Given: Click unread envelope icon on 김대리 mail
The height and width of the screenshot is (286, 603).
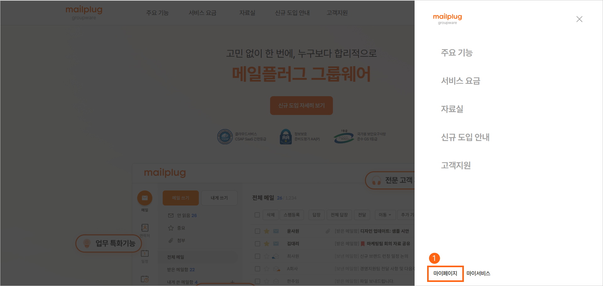Looking at the screenshot, I should (x=276, y=244).
